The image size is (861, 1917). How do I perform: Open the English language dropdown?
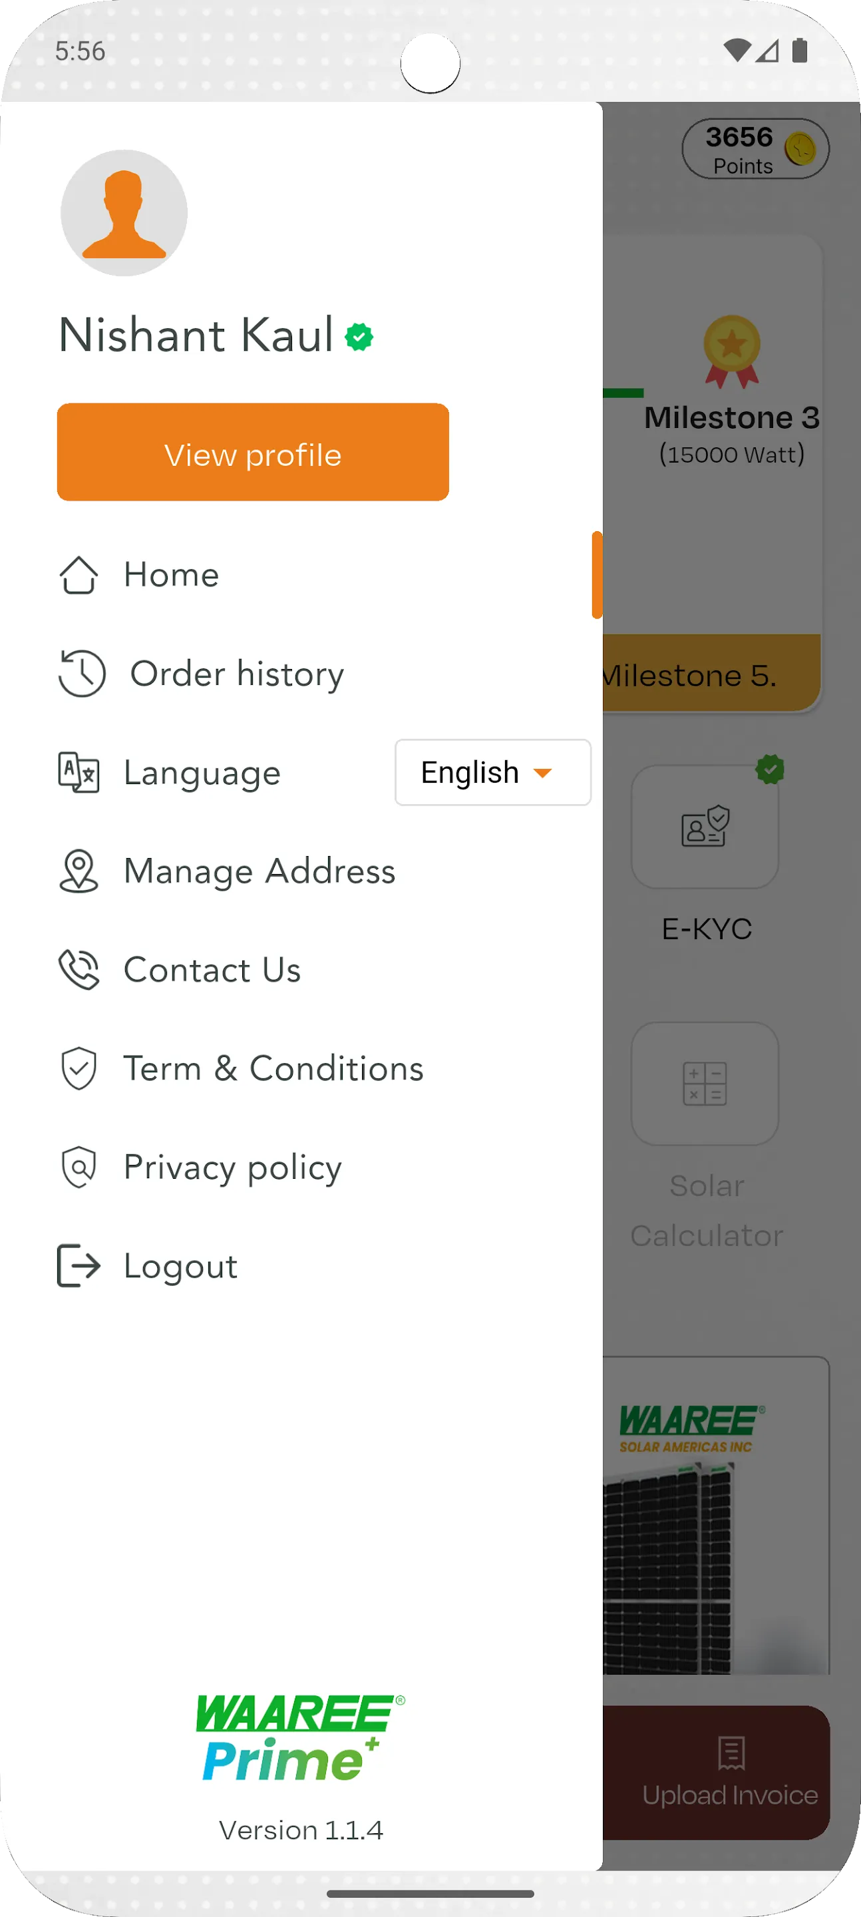[492, 772]
